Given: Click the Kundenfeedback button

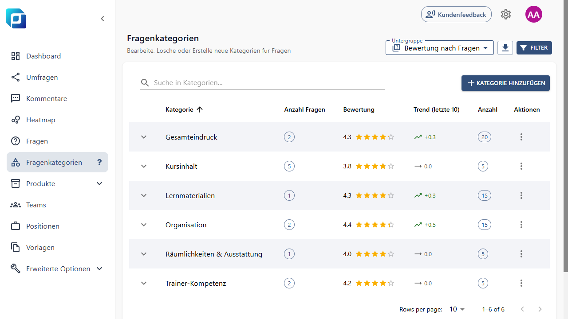Looking at the screenshot, I should [x=456, y=14].
